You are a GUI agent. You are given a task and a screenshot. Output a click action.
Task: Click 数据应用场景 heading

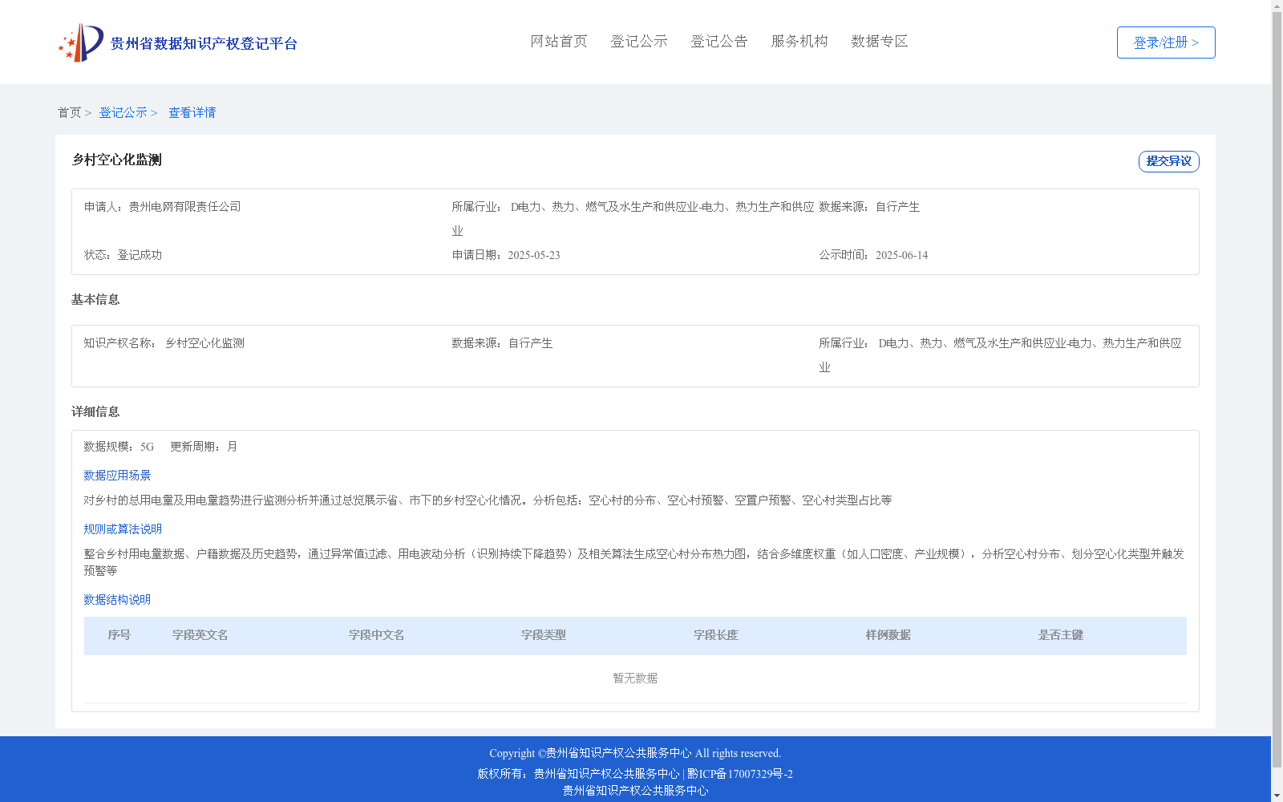(117, 476)
